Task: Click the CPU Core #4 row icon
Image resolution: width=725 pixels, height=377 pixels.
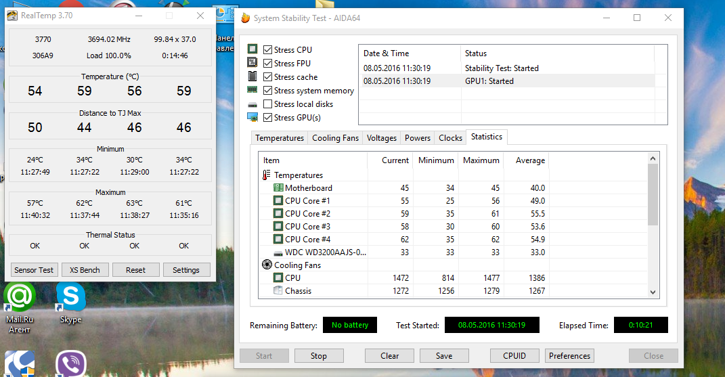Action: coord(278,239)
